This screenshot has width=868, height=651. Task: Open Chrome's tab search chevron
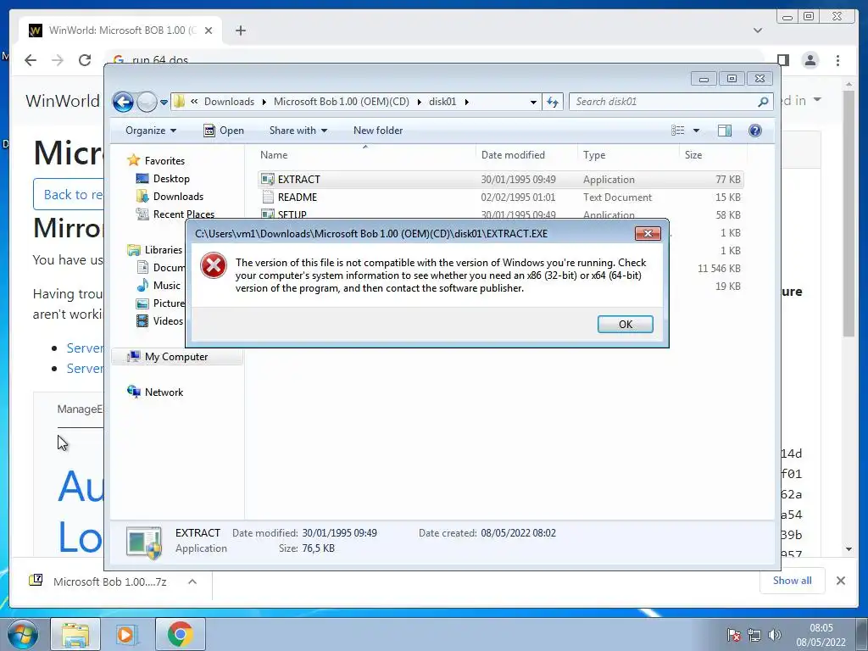pyautogui.click(x=758, y=31)
